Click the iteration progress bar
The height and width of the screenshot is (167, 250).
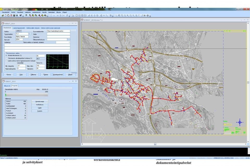click(39, 95)
